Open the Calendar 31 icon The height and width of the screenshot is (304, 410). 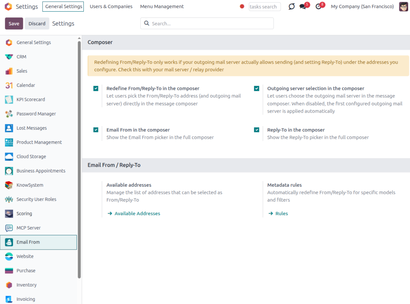click(x=9, y=85)
